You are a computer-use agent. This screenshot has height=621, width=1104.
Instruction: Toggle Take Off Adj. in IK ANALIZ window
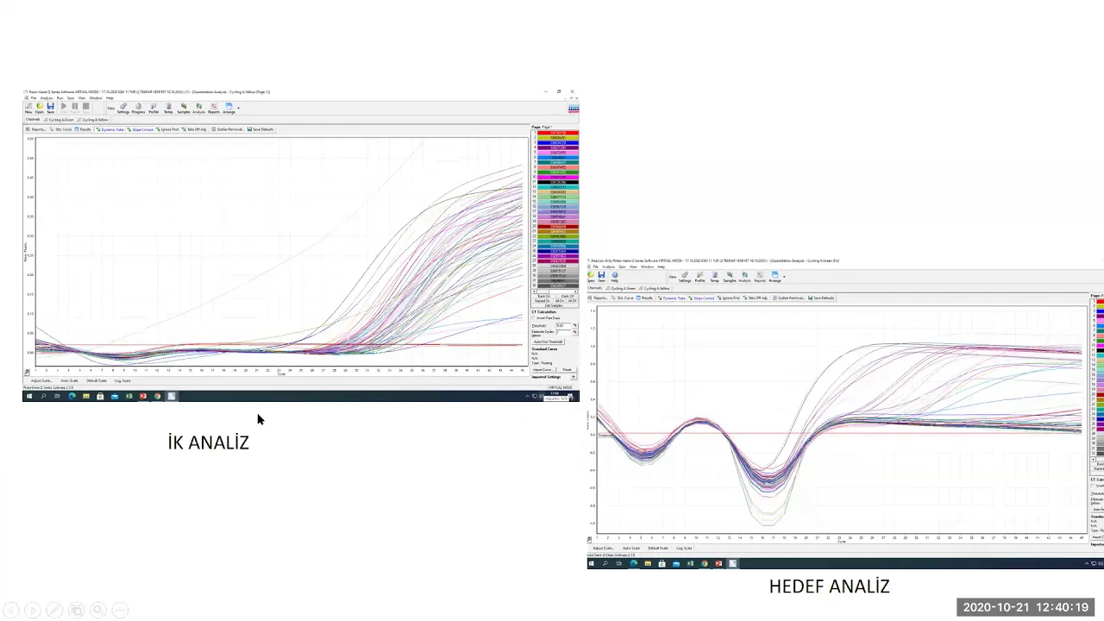click(x=194, y=129)
